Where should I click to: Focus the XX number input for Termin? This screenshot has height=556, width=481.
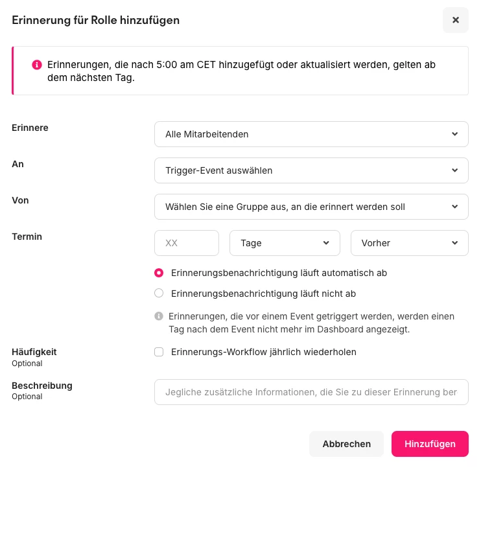[187, 243]
